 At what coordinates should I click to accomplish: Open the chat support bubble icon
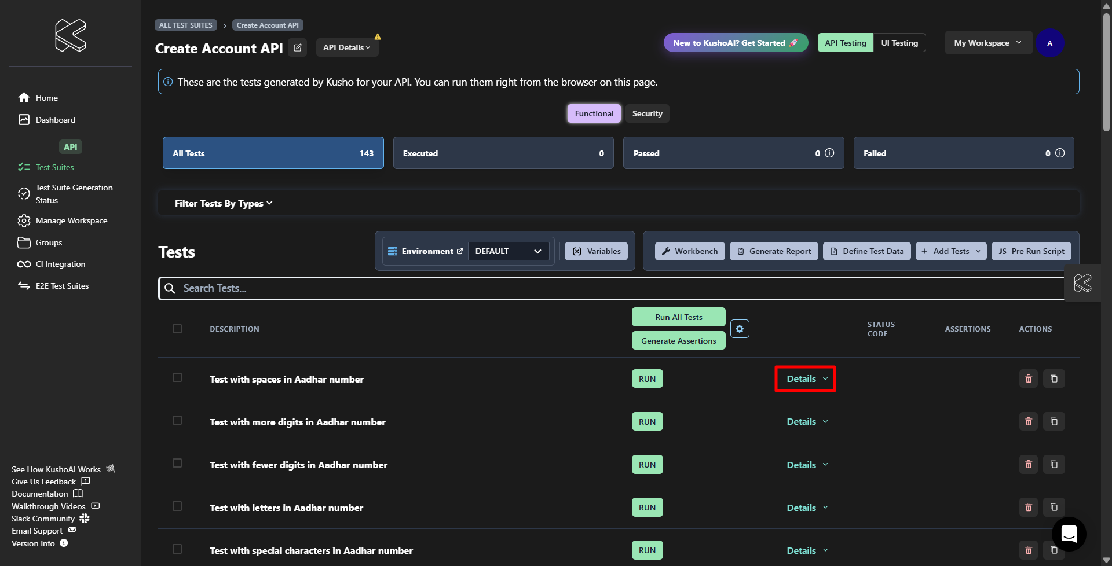tap(1069, 534)
